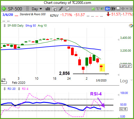Click the SP-500 symbol name
This screenshot has width=134, height=119.
click(15, 9)
